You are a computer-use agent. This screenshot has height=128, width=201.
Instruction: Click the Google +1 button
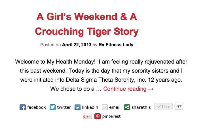tap(87, 116)
